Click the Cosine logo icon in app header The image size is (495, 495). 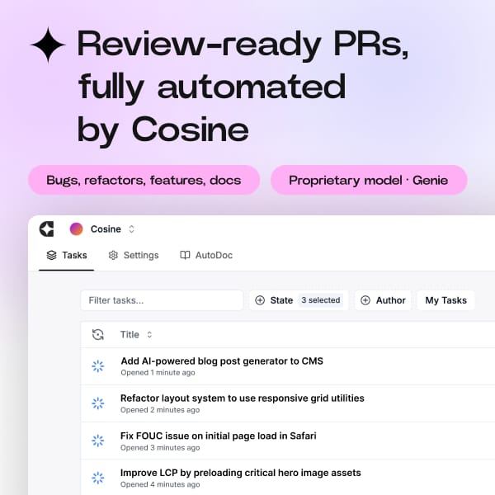tap(46, 229)
